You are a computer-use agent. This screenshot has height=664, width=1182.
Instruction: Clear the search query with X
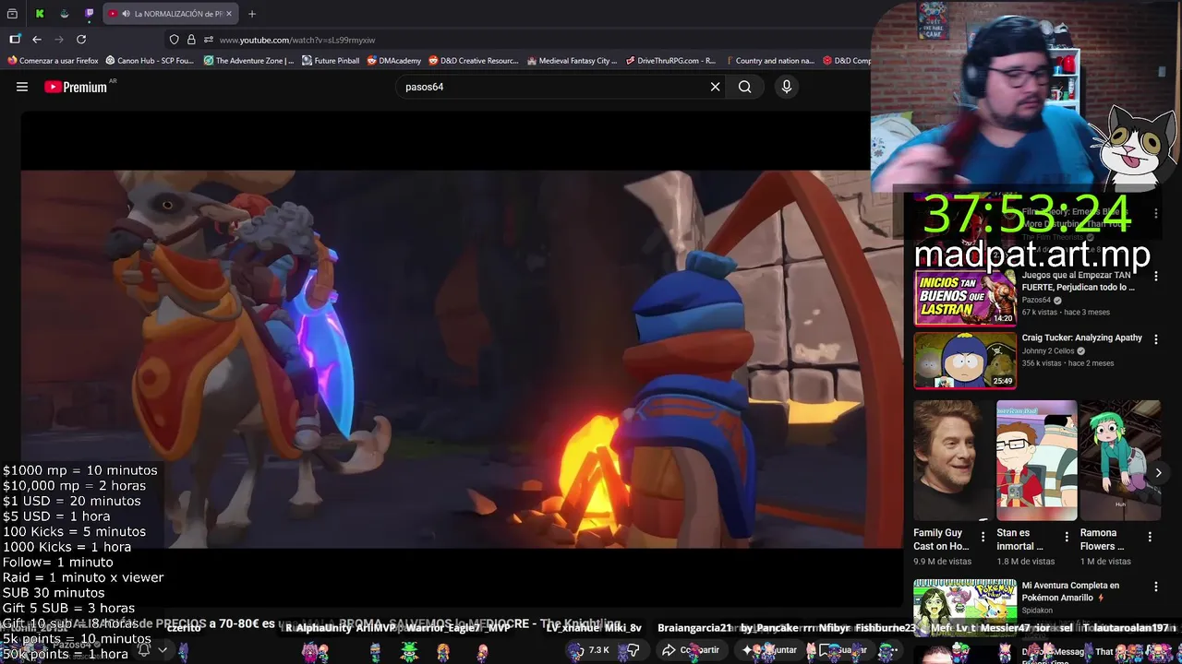[715, 87]
